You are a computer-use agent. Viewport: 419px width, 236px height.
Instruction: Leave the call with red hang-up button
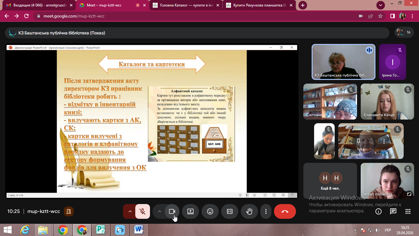pos(285,211)
